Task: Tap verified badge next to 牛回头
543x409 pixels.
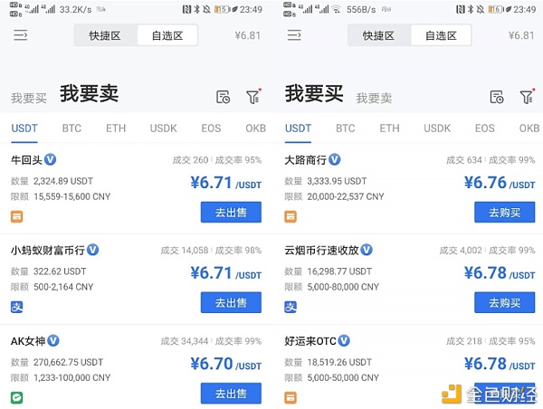Action: 50,159
